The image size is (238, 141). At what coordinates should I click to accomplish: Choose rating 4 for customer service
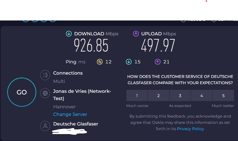pyautogui.click(x=201, y=96)
